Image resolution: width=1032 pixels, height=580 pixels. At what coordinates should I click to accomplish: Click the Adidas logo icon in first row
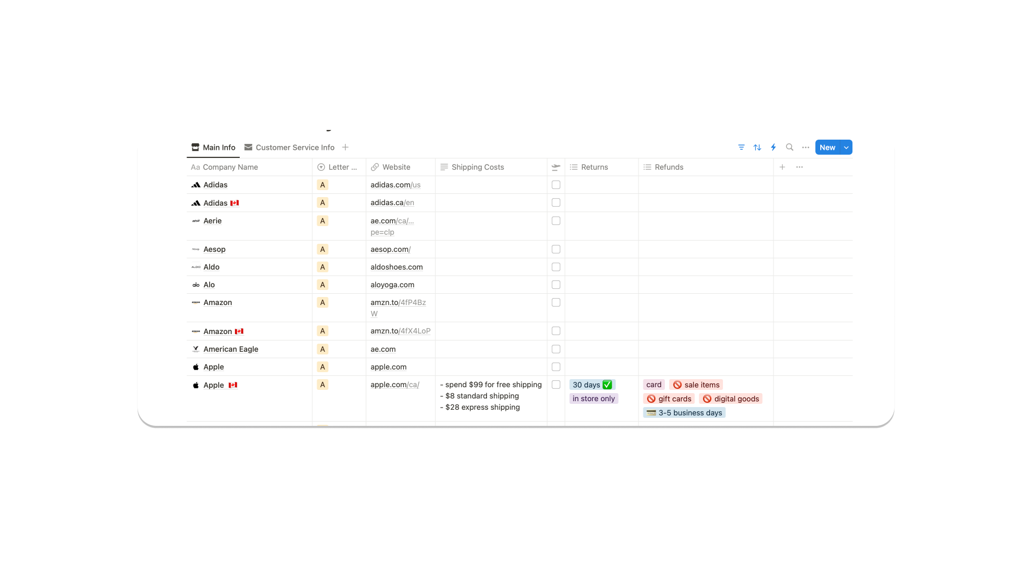(x=196, y=185)
